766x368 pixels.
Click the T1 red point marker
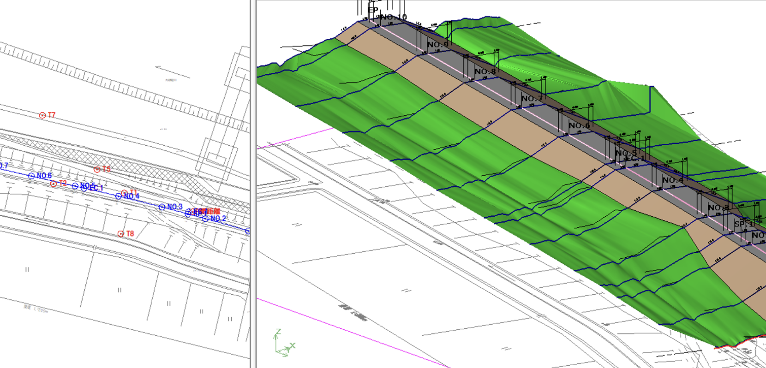click(124, 193)
